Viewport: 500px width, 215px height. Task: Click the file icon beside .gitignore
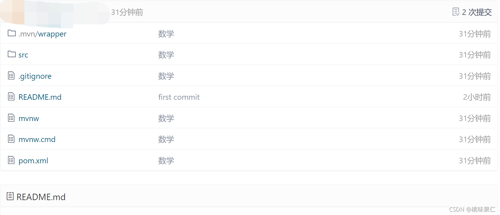tap(11, 75)
